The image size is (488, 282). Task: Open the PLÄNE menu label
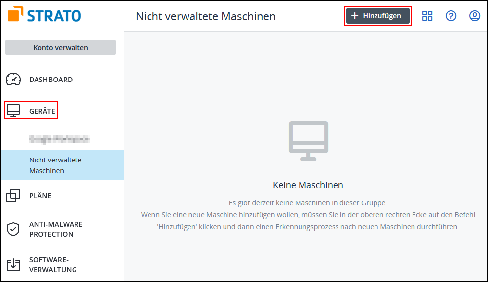(x=40, y=196)
